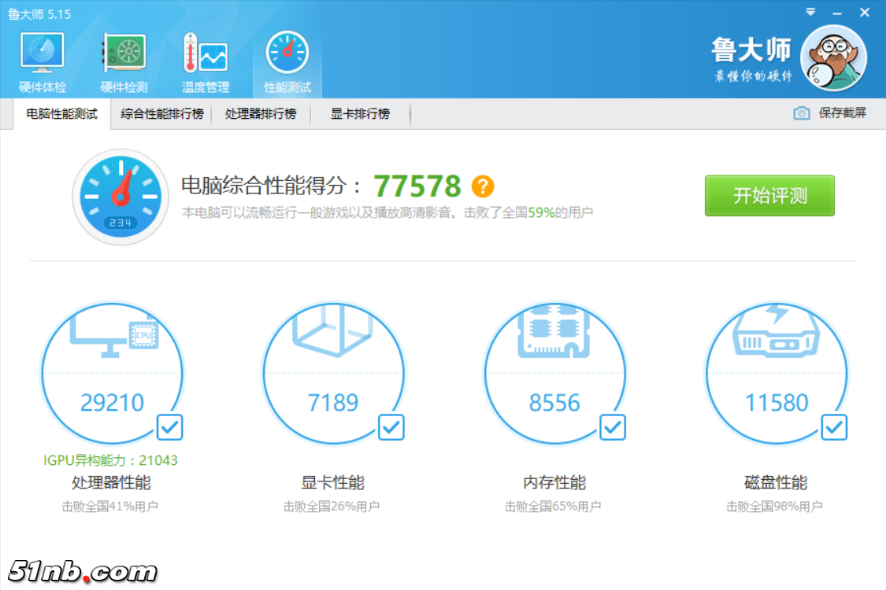
Task: Click the orange question mark help icon
Action: [x=482, y=186]
